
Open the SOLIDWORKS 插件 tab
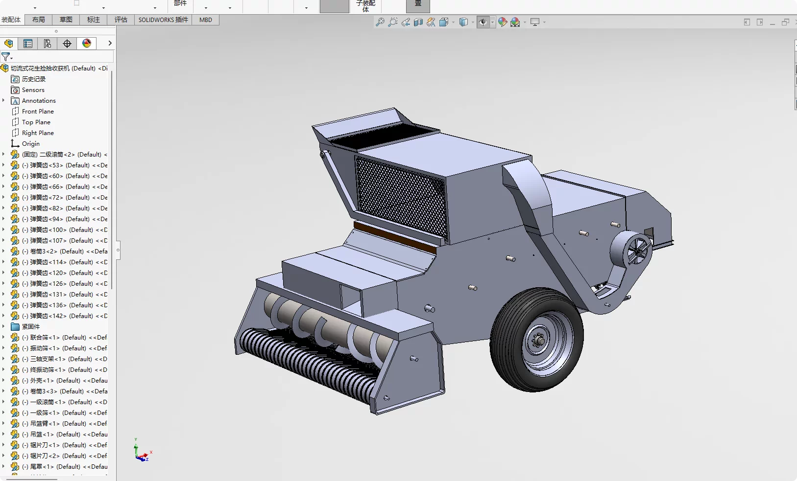(163, 20)
